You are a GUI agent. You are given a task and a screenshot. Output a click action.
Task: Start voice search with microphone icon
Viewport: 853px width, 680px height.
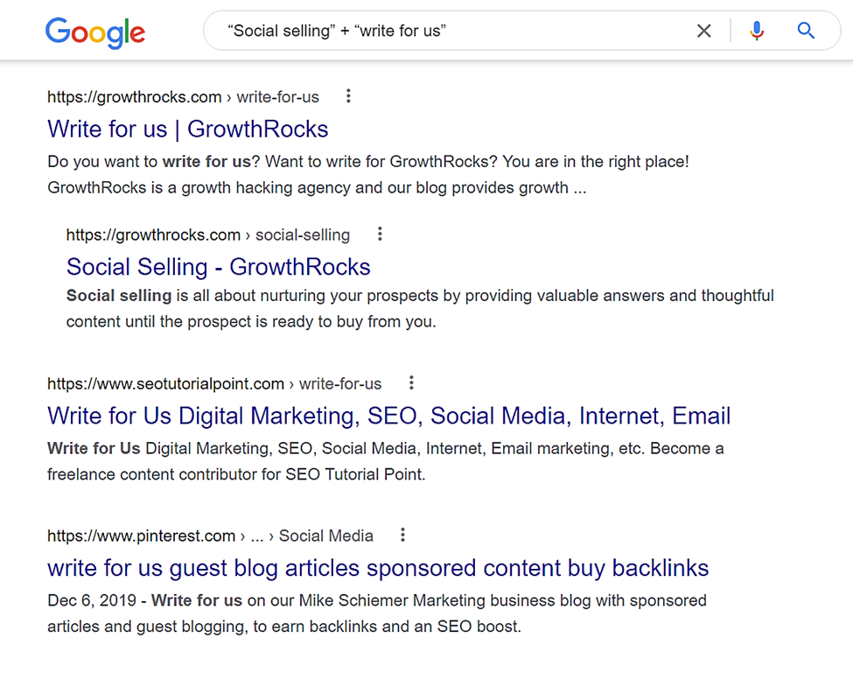pyautogui.click(x=756, y=31)
